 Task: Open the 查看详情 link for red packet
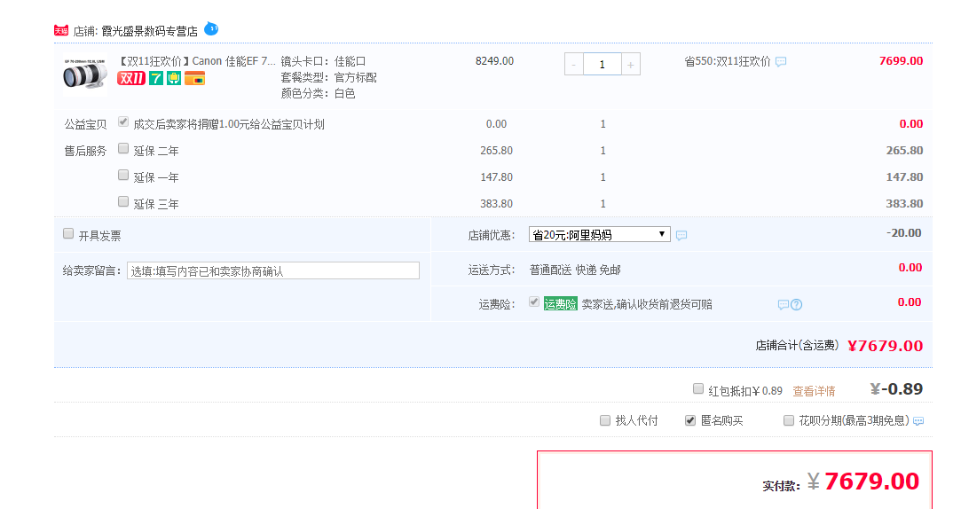point(814,391)
